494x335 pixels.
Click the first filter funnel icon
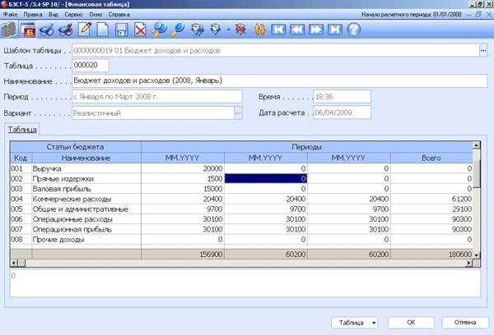(198, 30)
